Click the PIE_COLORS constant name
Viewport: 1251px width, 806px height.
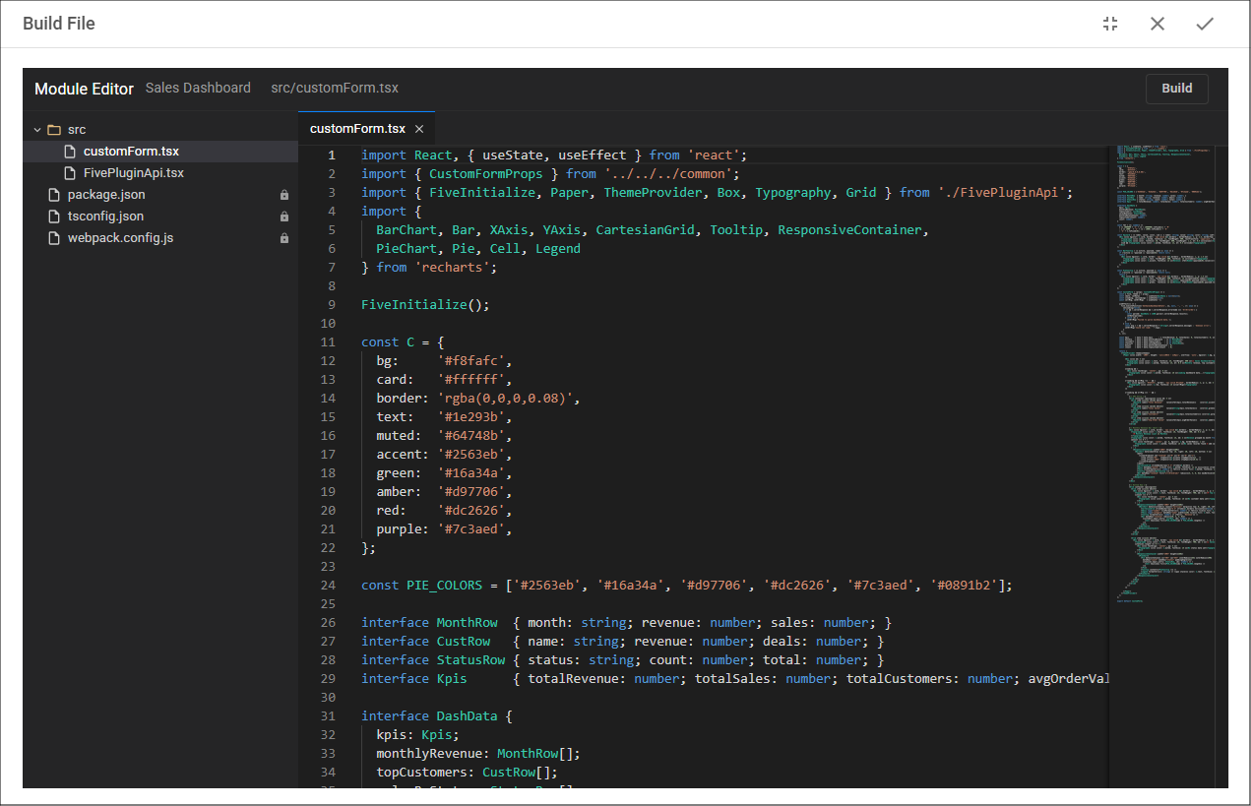445,586
